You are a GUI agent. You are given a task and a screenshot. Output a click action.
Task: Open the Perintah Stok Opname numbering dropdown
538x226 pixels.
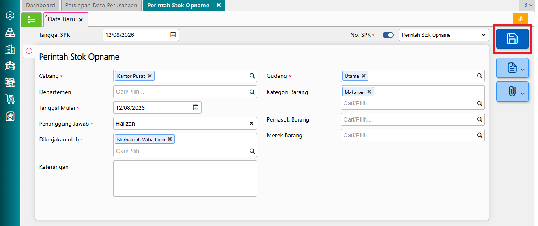[x=444, y=35]
